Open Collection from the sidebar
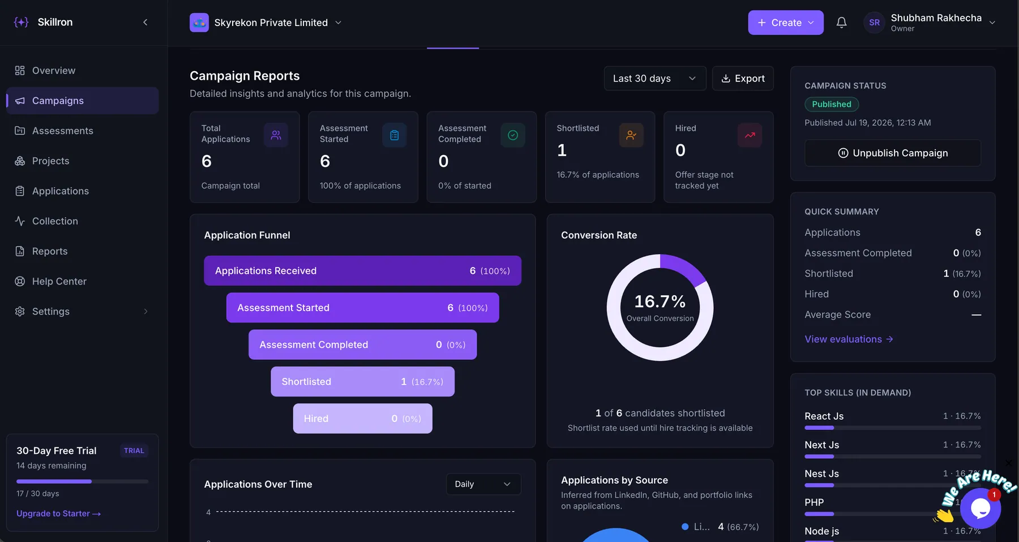The height and width of the screenshot is (542, 1019). coord(83,221)
